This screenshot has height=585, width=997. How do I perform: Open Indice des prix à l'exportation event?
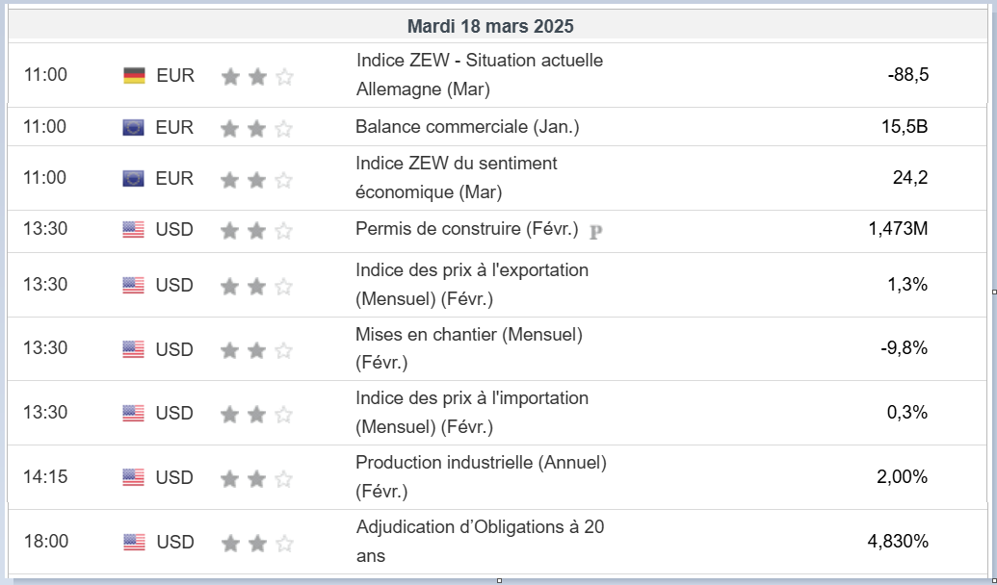472,284
